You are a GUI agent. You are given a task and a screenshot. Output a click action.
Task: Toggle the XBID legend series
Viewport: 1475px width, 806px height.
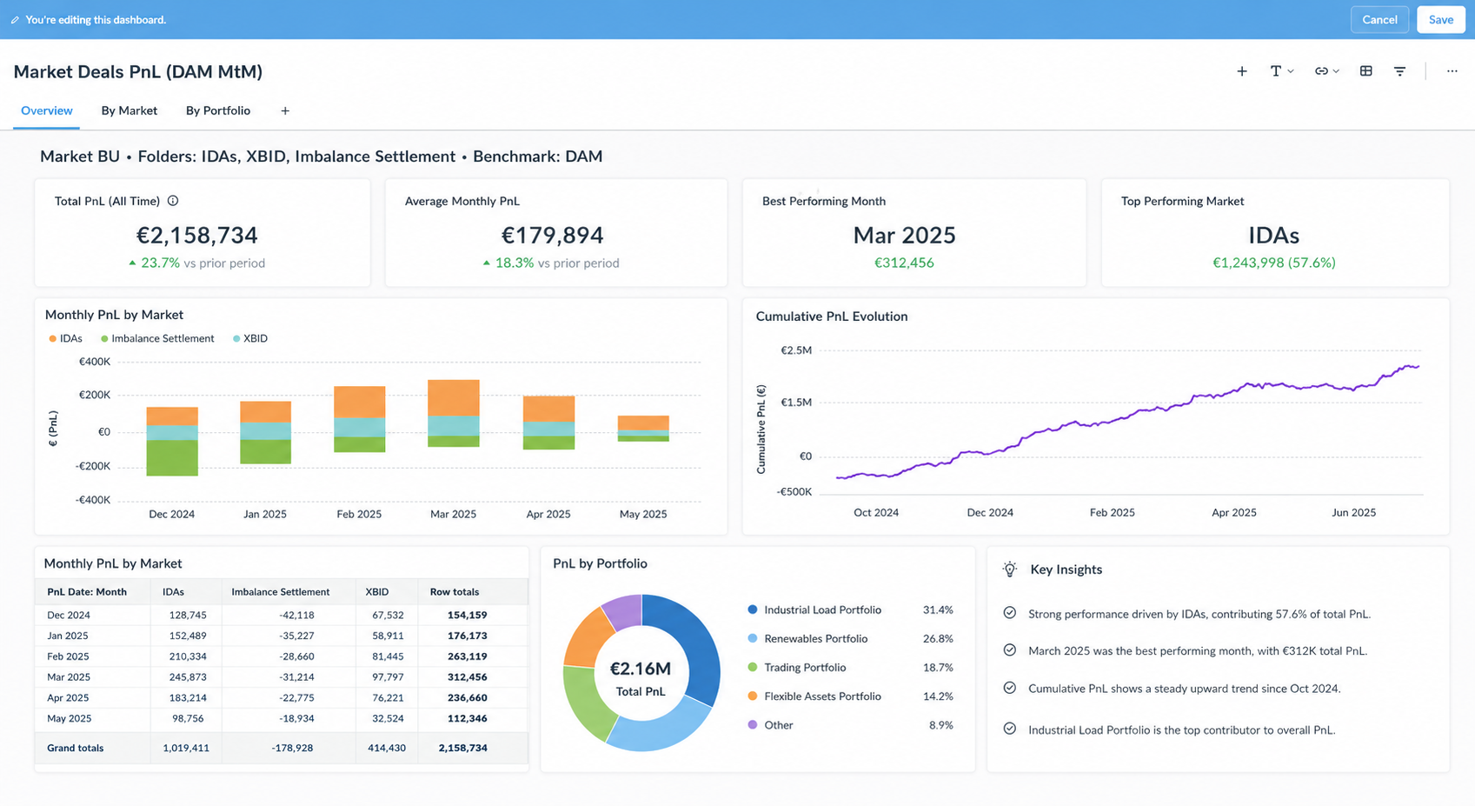point(250,338)
